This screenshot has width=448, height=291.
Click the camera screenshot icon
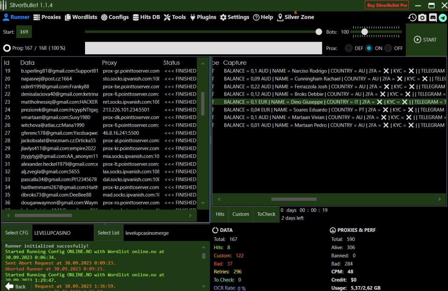[x=422, y=18]
